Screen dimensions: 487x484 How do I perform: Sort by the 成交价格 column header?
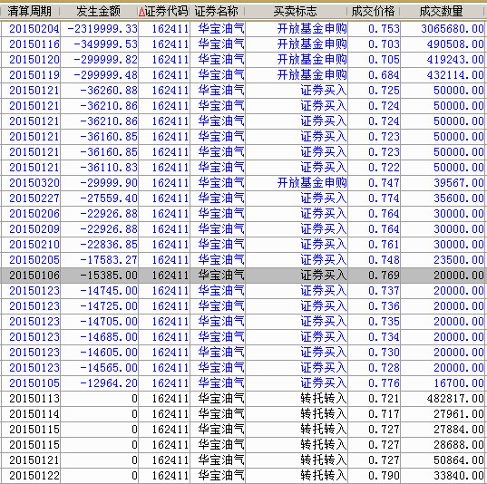click(x=373, y=12)
